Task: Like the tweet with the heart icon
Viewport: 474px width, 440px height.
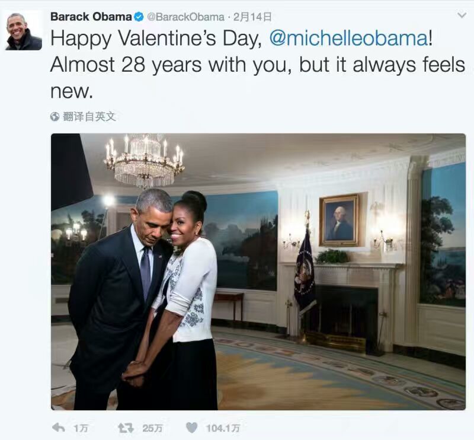Action: point(191,428)
